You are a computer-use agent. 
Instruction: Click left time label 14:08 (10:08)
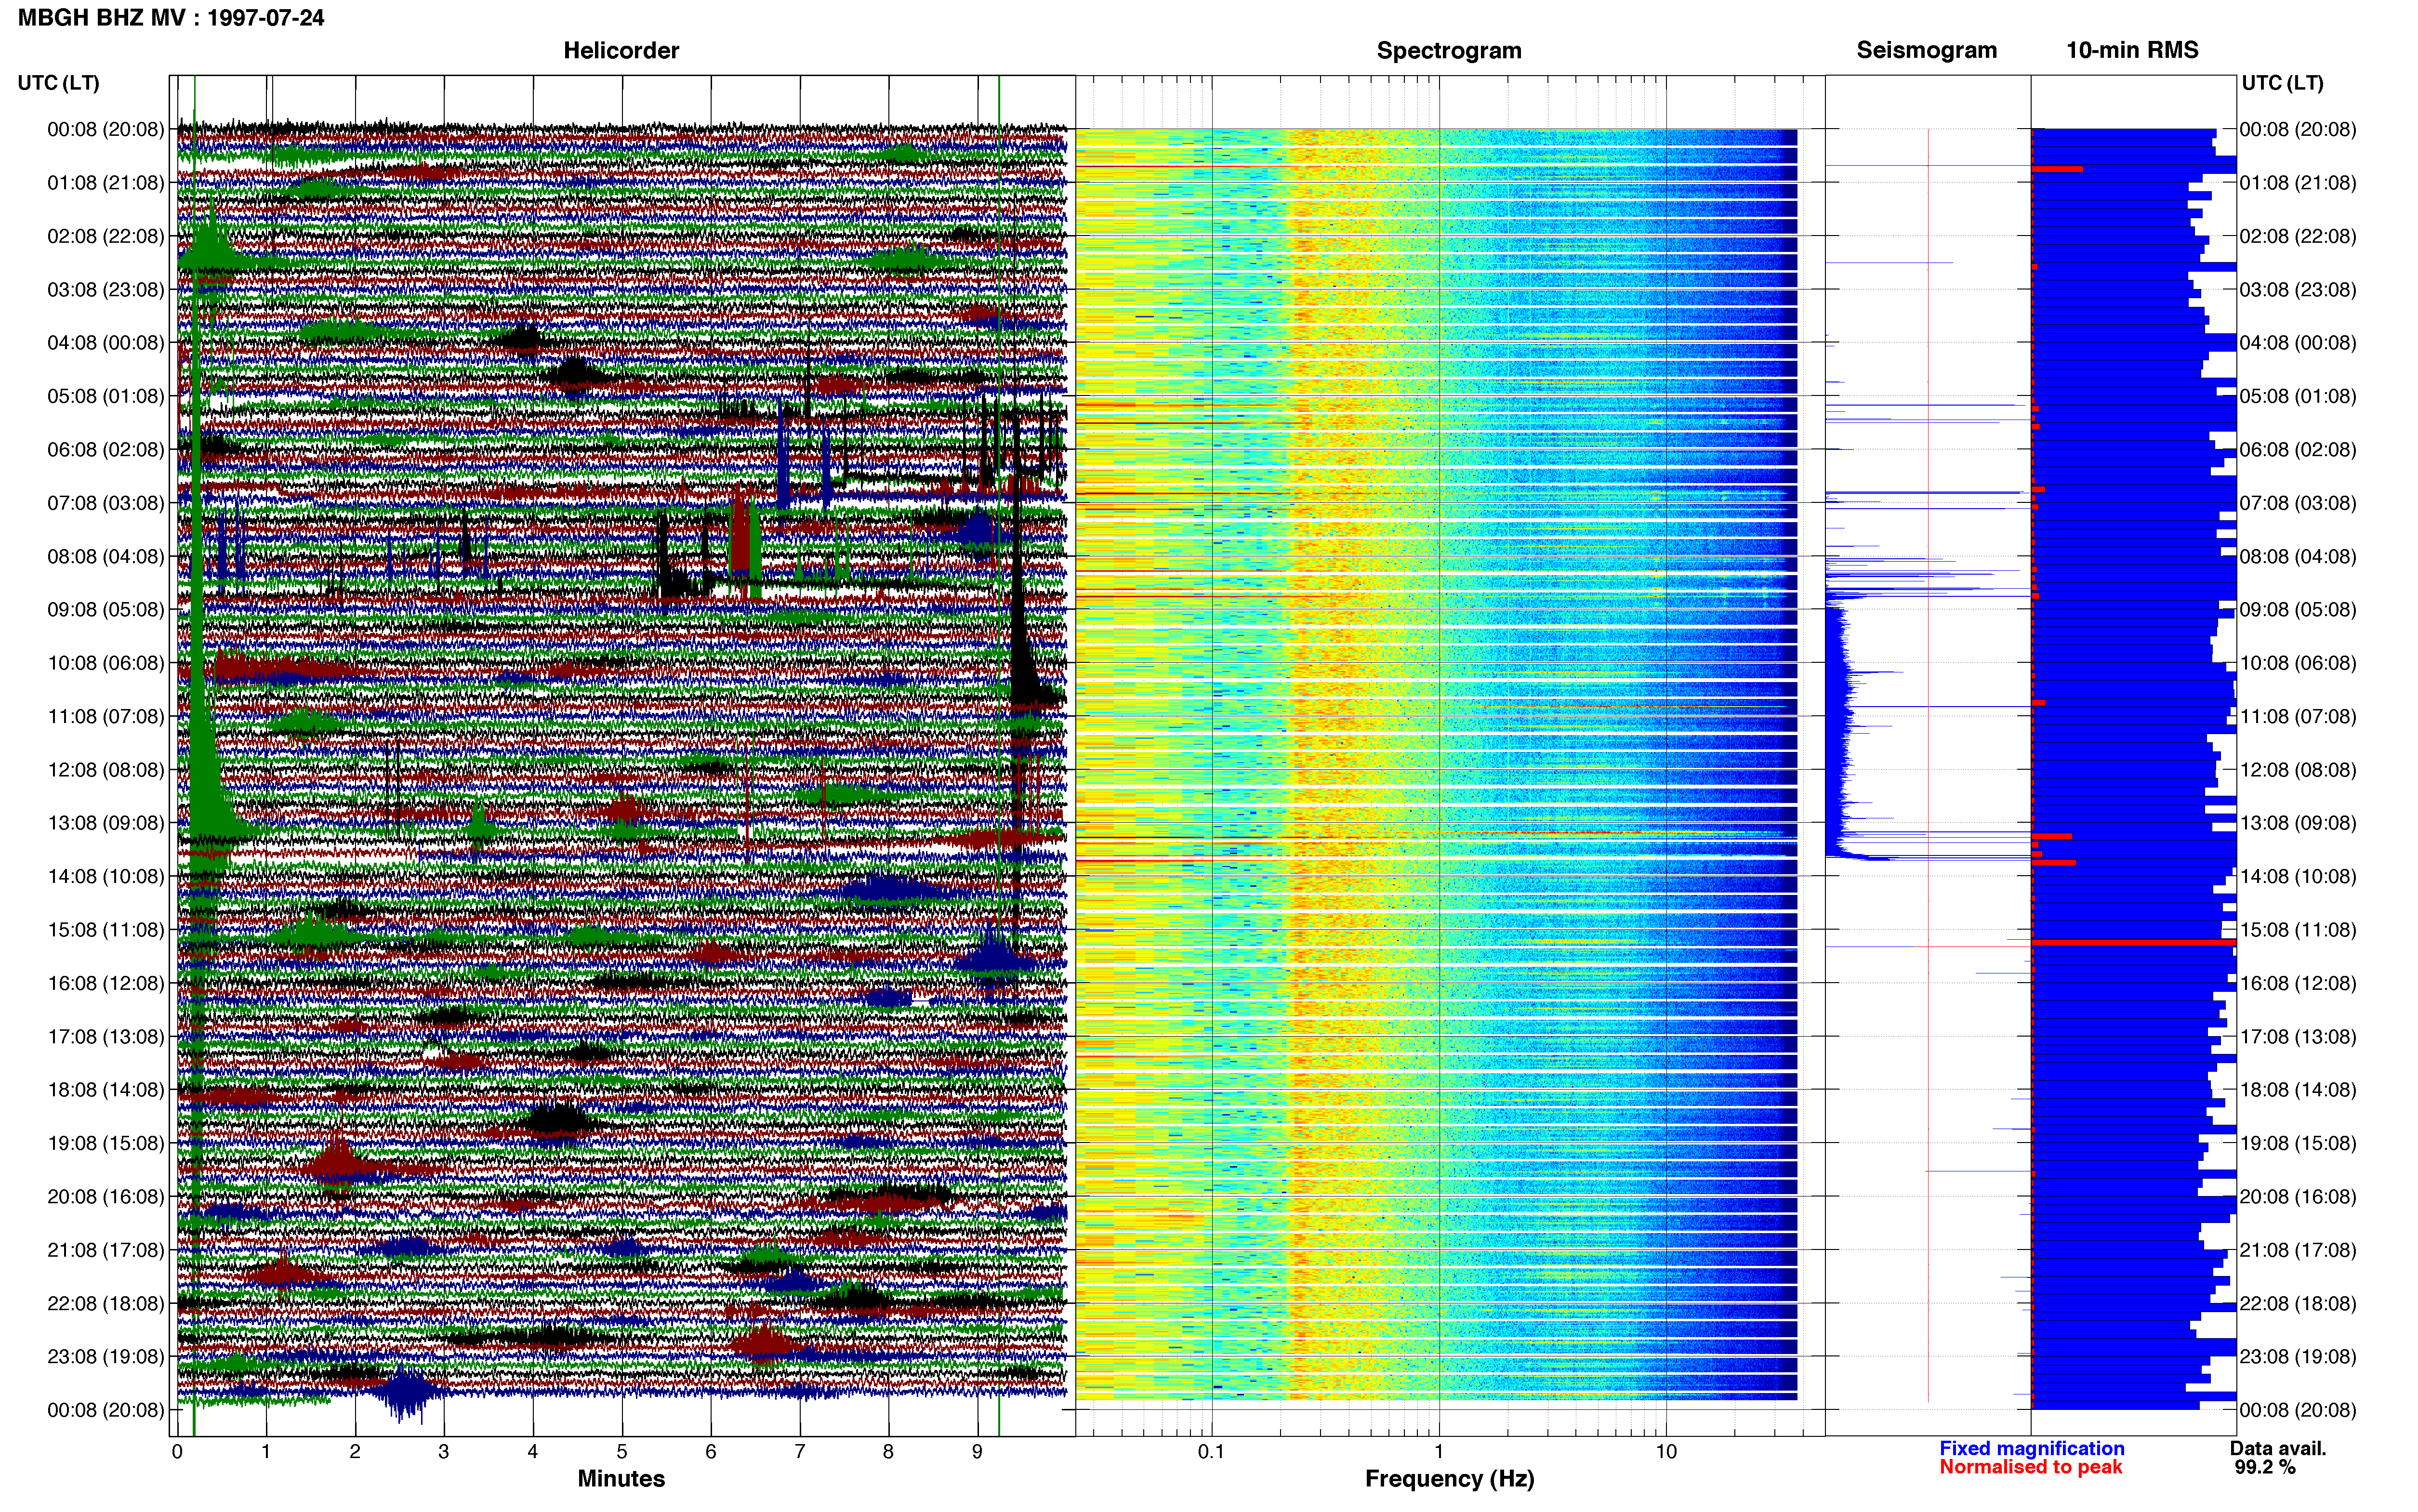pyautogui.click(x=106, y=877)
